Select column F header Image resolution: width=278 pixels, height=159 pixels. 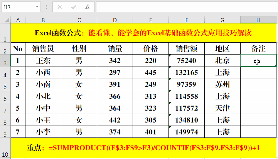pyautogui.click(x=187, y=20)
